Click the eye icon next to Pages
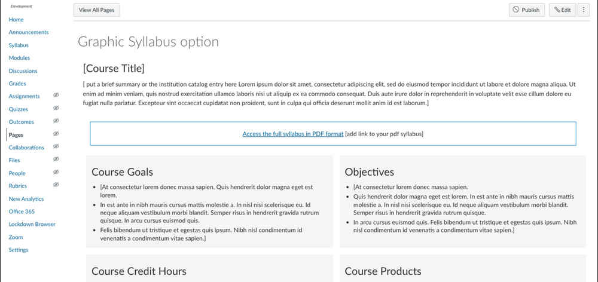Viewport: 598px width, 282px height. click(56, 134)
